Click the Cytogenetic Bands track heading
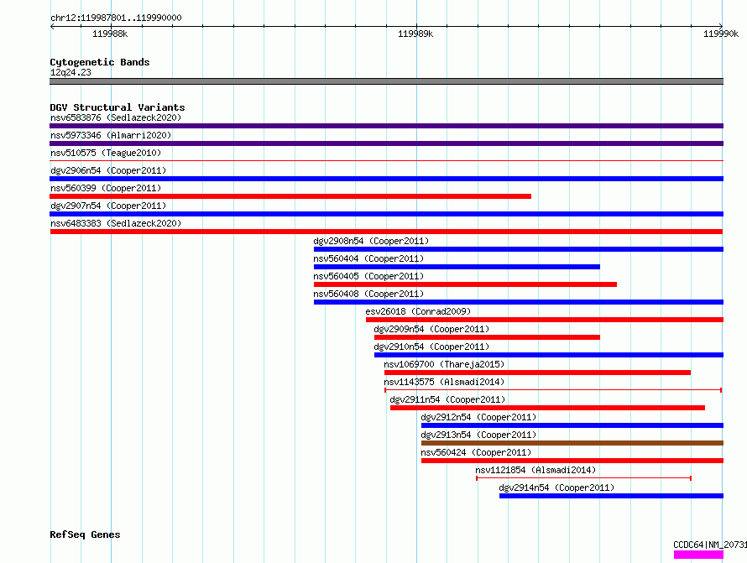The width and height of the screenshot is (747, 563). 100,62
